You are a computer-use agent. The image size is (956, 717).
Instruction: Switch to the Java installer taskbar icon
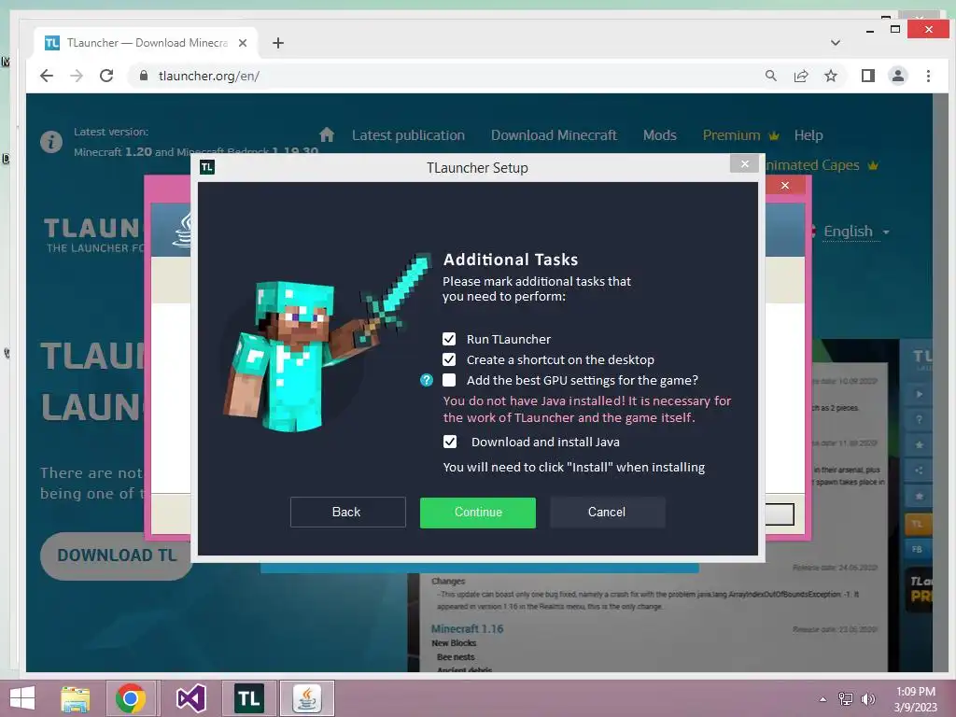tap(306, 698)
